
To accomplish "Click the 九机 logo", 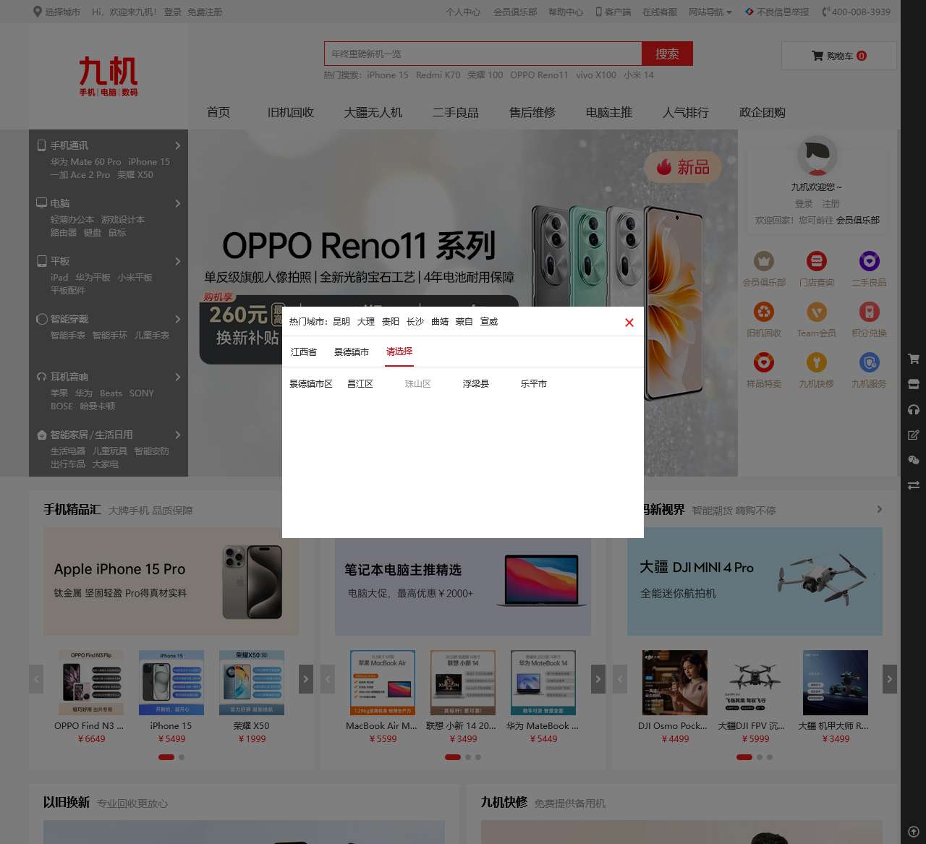I will 109,77.
